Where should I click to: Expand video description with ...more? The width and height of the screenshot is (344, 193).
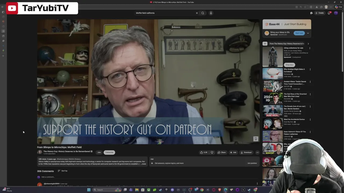143,164
